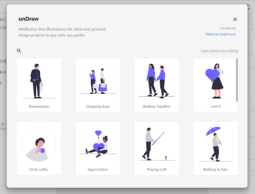
Task: Click the Shopping Bags caption text
Action: (x=98, y=106)
